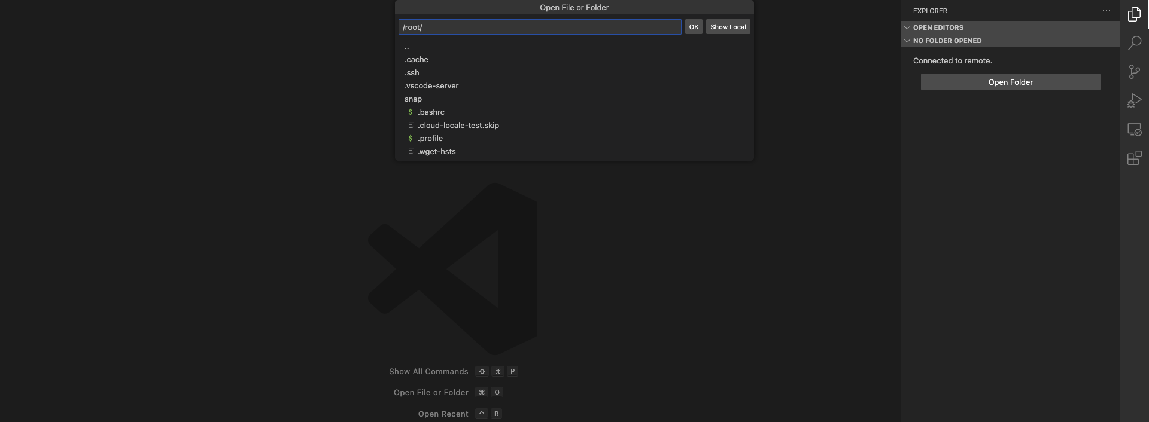
Task: Go to parent directory entry
Action: [x=407, y=47]
